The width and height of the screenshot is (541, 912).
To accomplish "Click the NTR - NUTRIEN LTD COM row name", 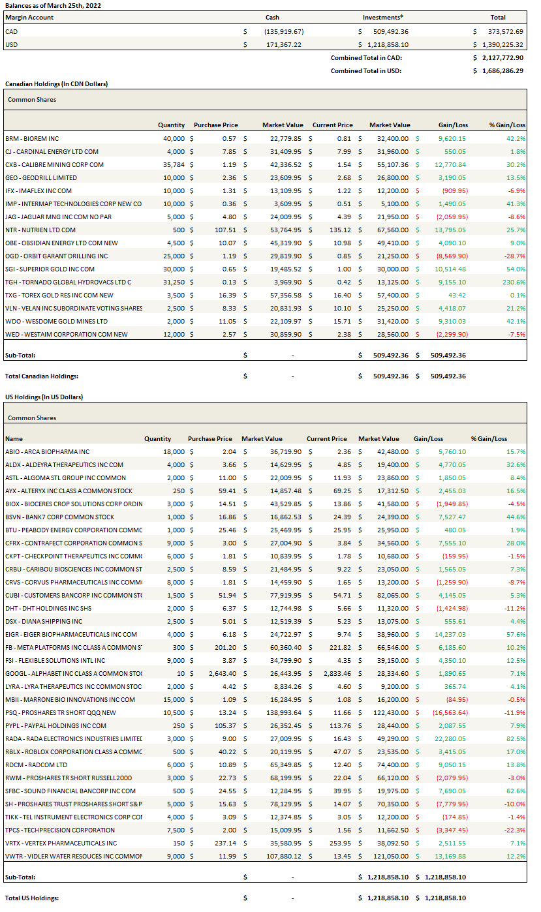I will [x=40, y=230].
